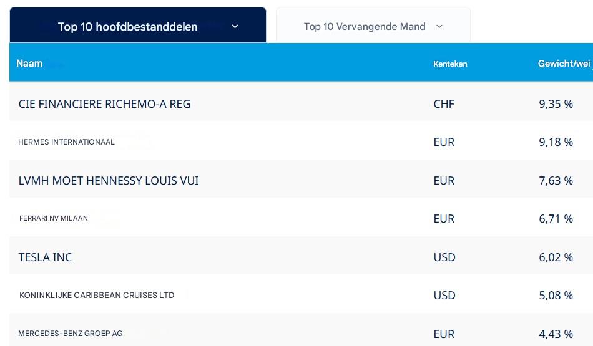Open the Top 10 Vervangende Mand tab
Image resolution: width=593 pixels, height=346 pixels.
point(365,26)
